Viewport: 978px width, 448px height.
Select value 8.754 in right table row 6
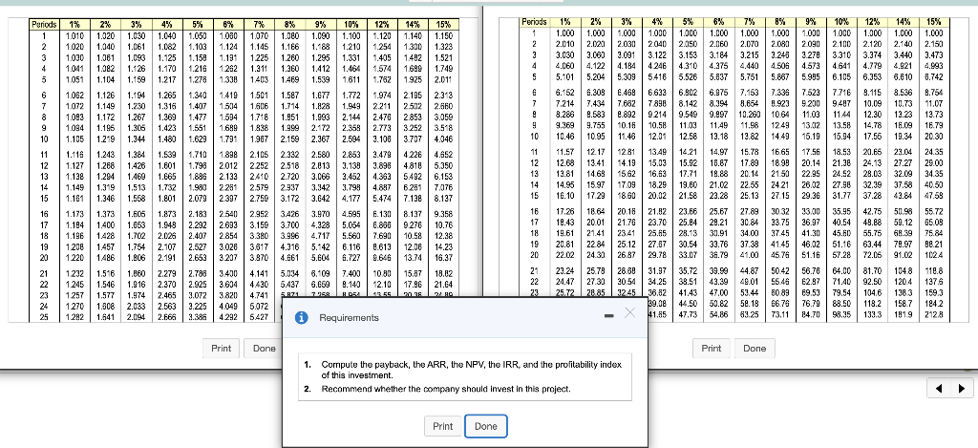(934, 93)
